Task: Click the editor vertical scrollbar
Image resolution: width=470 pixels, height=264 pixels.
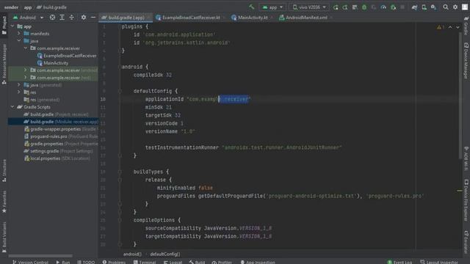Action: click(460, 96)
